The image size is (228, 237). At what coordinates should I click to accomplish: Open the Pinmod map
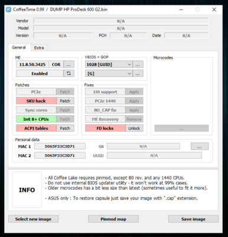pos(113,219)
